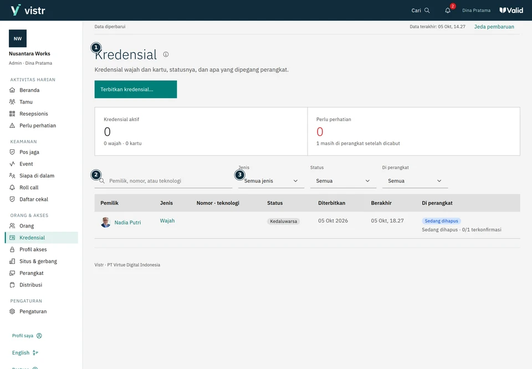Click the bell icon beside Roll call

(x=12, y=188)
